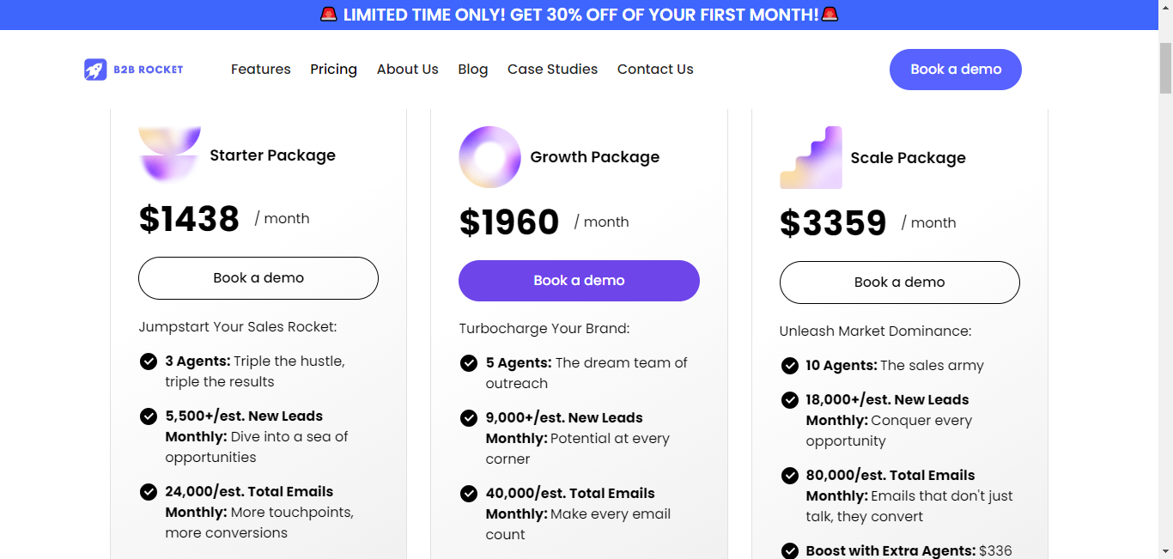Open Case Studies in navigation
Image resolution: width=1173 pixels, height=559 pixels.
(x=553, y=70)
